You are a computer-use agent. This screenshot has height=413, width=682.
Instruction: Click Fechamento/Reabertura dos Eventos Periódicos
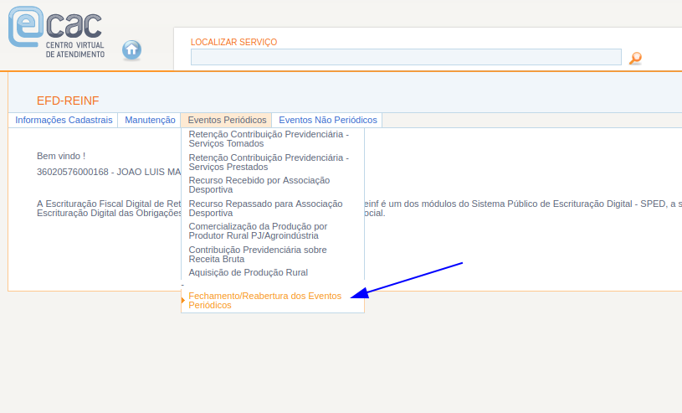265,301
